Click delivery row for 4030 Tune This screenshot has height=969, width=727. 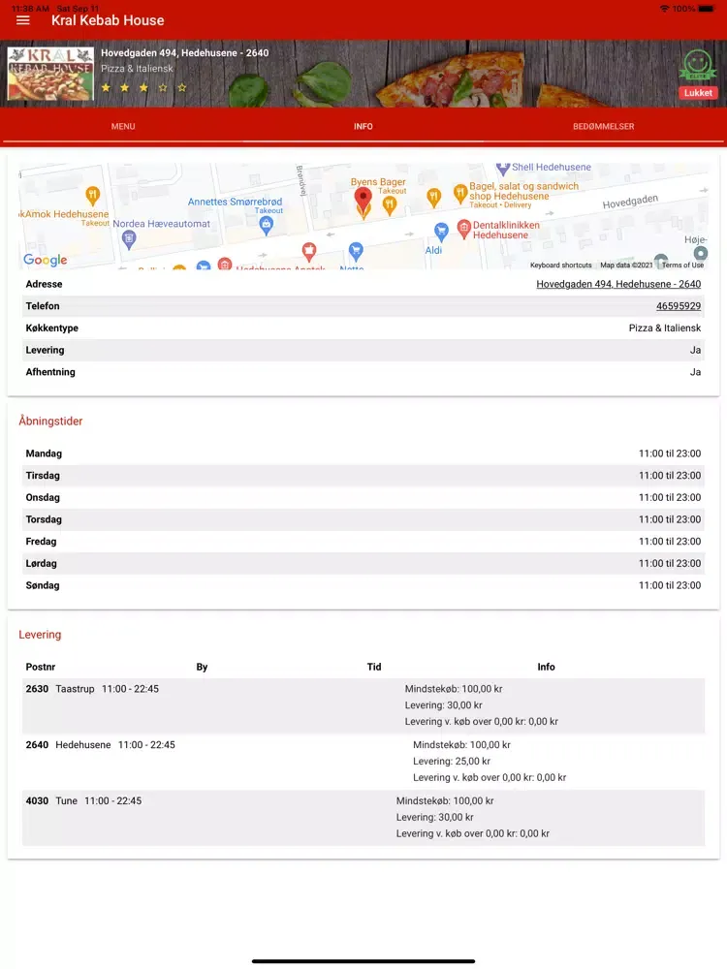point(363,817)
